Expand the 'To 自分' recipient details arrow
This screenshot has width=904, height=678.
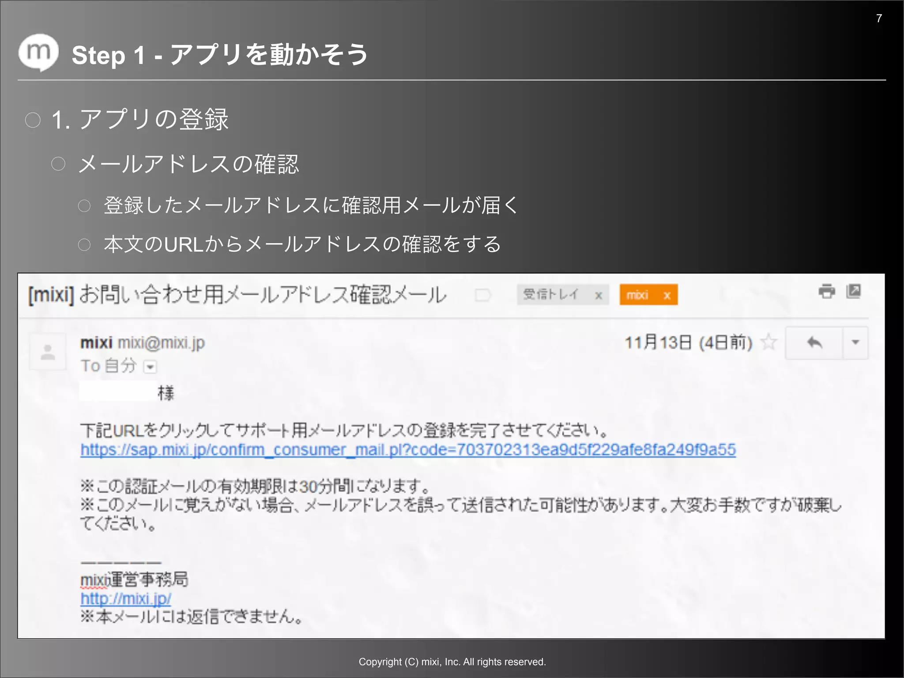pos(151,367)
